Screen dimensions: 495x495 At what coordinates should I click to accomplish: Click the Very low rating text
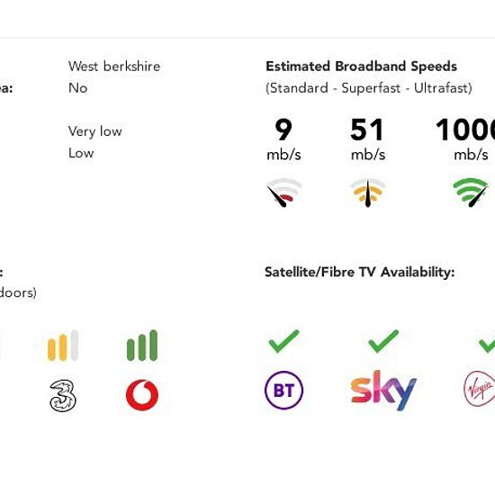[95, 131]
